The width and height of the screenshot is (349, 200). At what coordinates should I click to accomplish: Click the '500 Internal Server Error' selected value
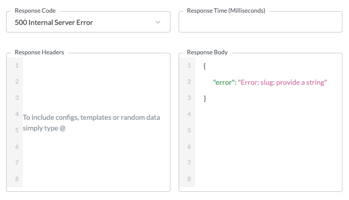[x=54, y=22]
